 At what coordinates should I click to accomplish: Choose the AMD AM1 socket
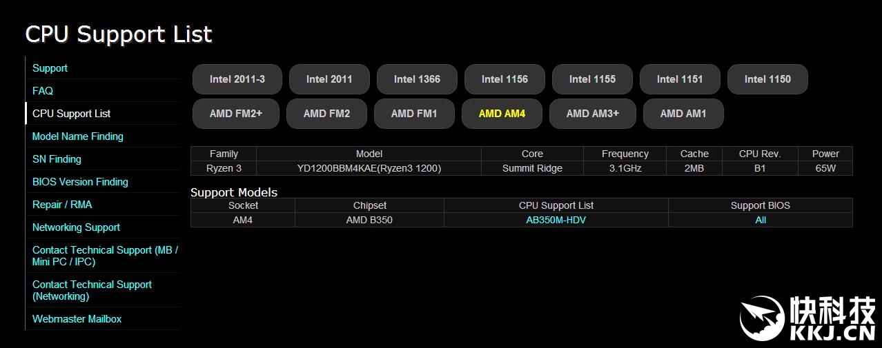[x=683, y=114]
